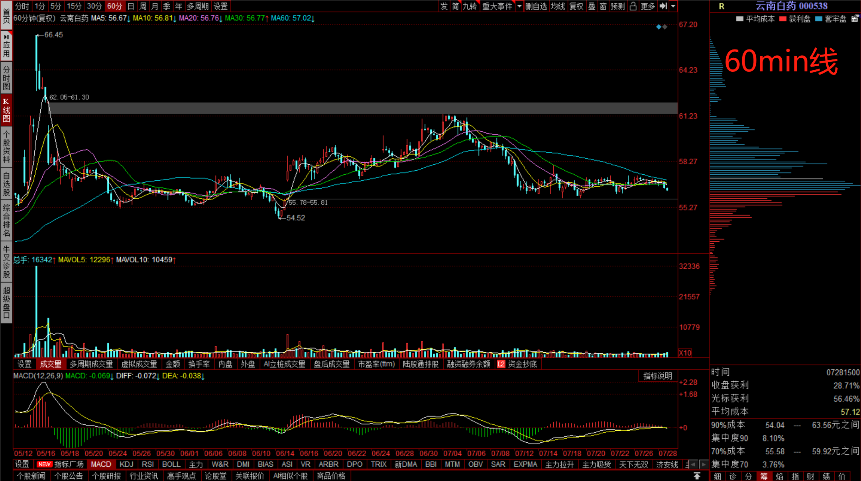Screen dimensions: 861x481
Task: Click the blue diamond marker on chart
Action: tap(659, 27)
